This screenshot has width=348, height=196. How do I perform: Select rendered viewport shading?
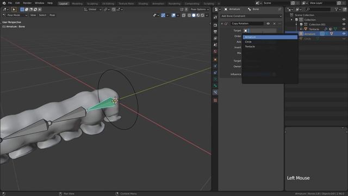202,15
